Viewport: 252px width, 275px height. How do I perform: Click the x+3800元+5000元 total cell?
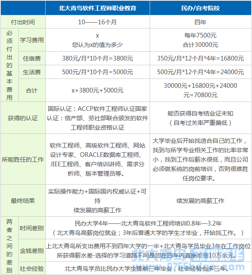tap(98, 90)
